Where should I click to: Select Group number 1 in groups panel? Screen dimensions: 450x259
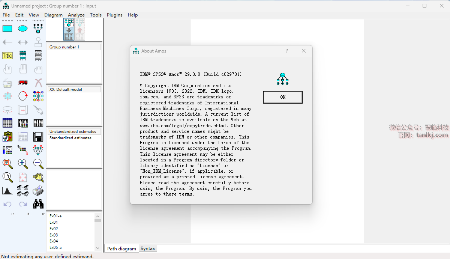74,47
